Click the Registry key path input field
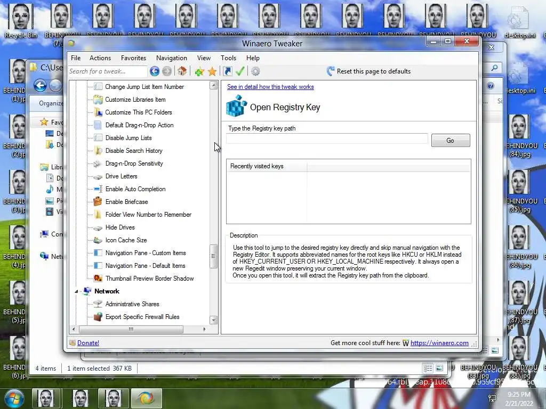546x409 pixels. pos(327,138)
